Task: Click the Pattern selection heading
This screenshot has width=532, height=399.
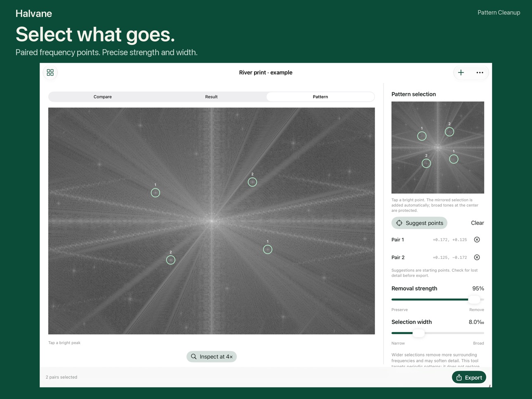Action: point(414,94)
